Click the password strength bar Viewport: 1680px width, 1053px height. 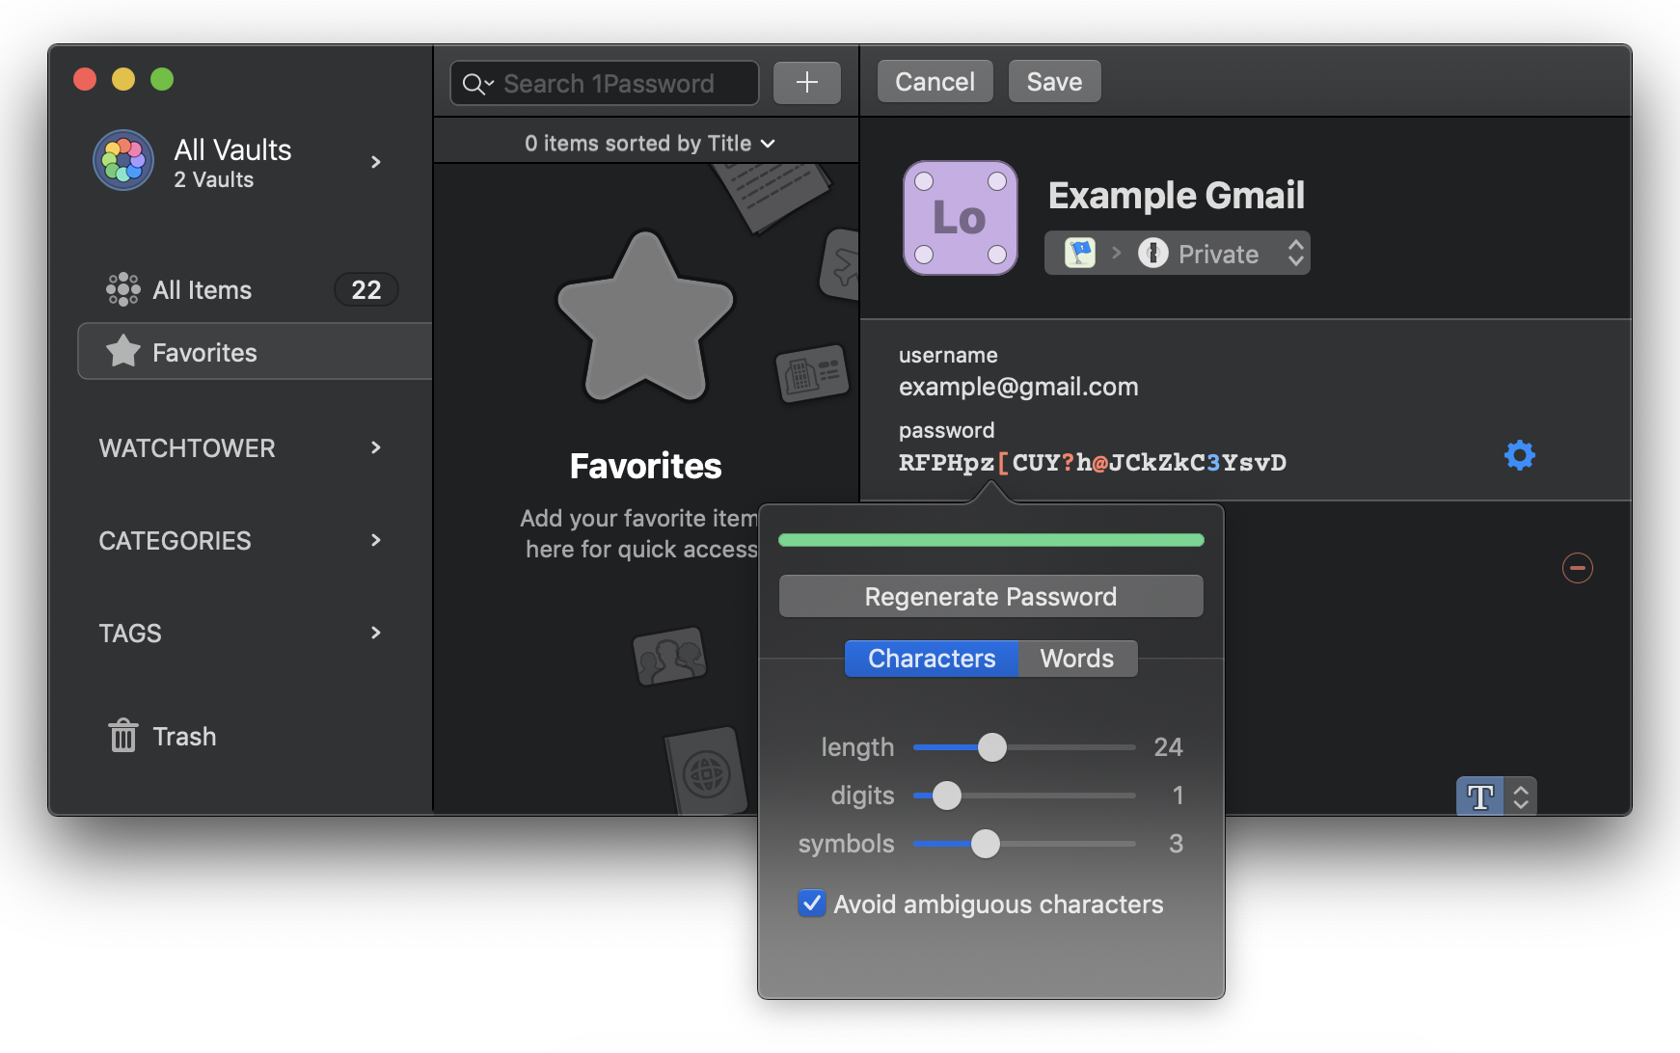pos(990,540)
